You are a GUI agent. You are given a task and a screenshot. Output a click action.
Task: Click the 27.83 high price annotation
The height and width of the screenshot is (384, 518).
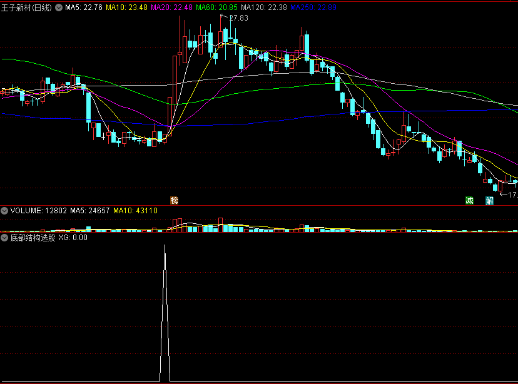238,18
